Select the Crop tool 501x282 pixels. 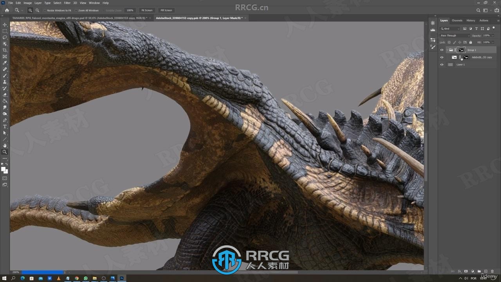[5, 50]
